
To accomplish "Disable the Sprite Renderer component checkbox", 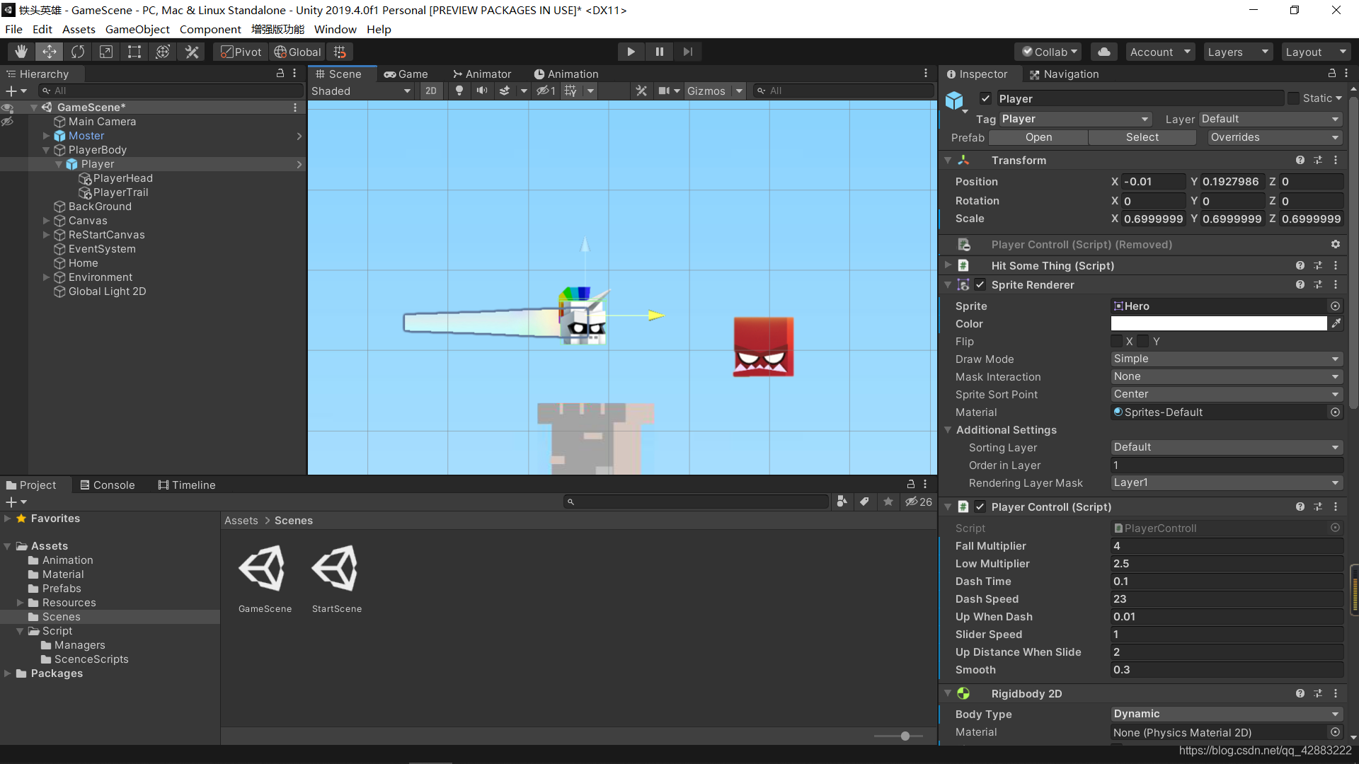I will [x=980, y=284].
